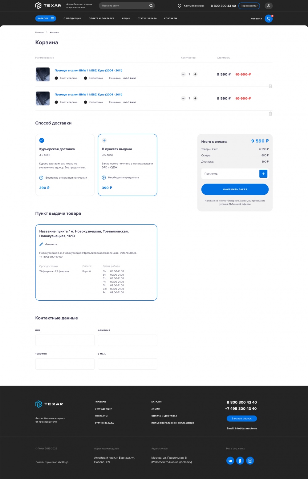Open the Odnoklassniki social icon
The height and width of the screenshot is (479, 308).
[x=240, y=461]
